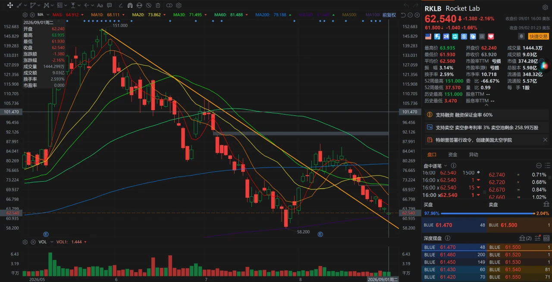Click the exchange bank icon beside 卖盘
The height and width of the screenshot is (282, 552).
[x=546, y=204]
